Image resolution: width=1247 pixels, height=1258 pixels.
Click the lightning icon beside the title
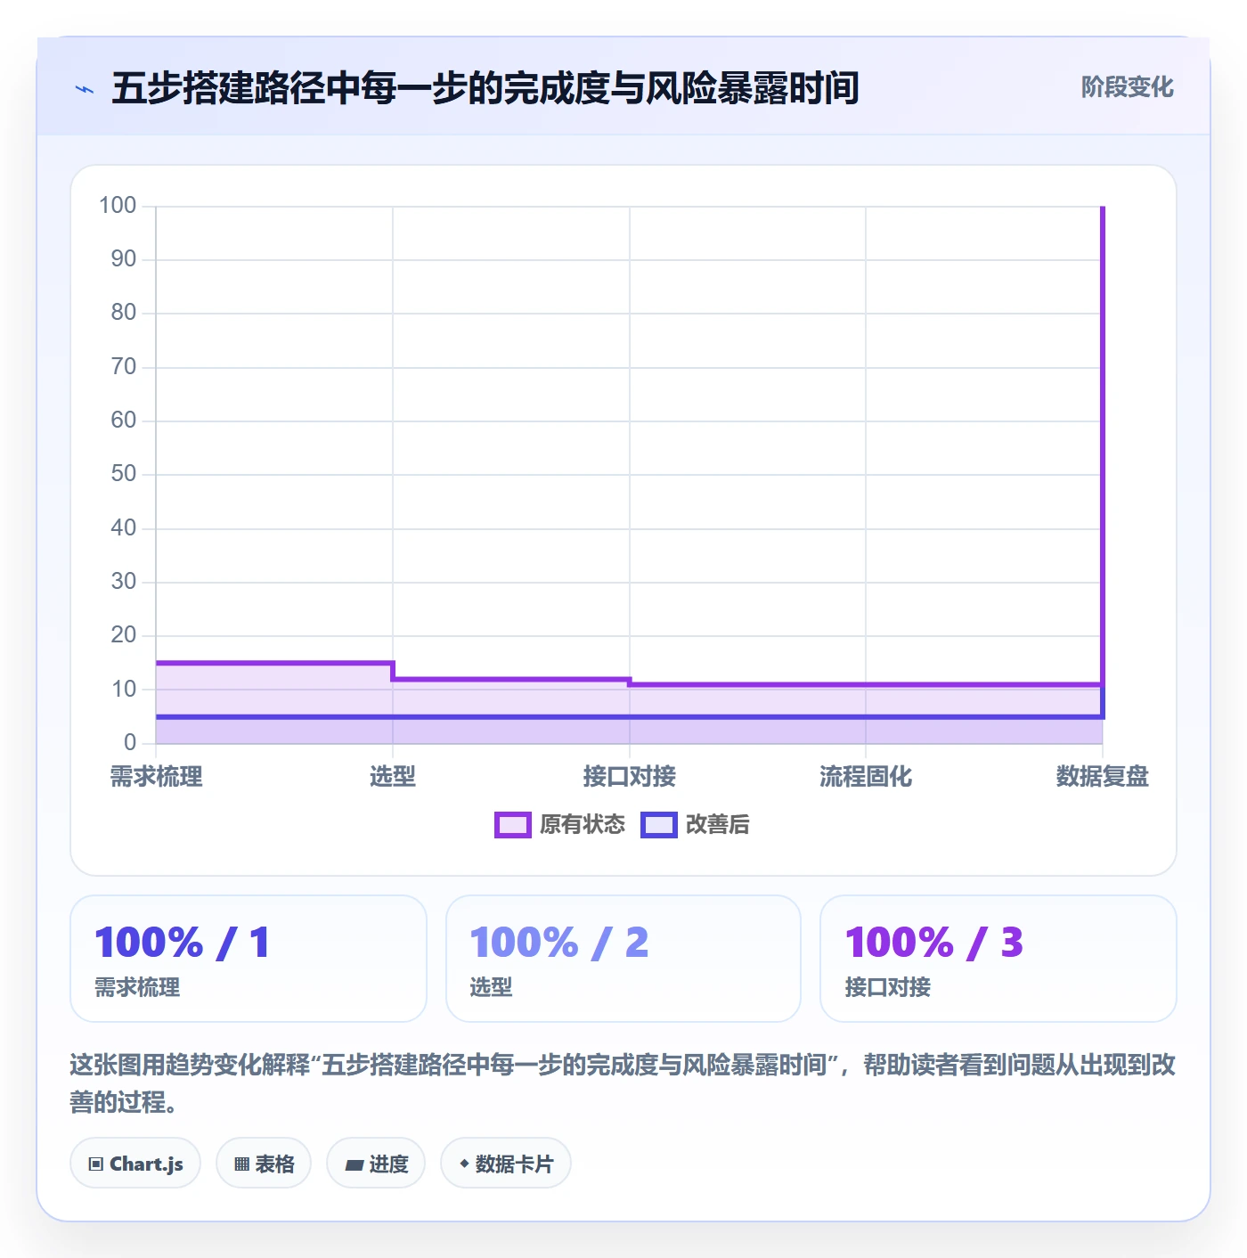85,89
